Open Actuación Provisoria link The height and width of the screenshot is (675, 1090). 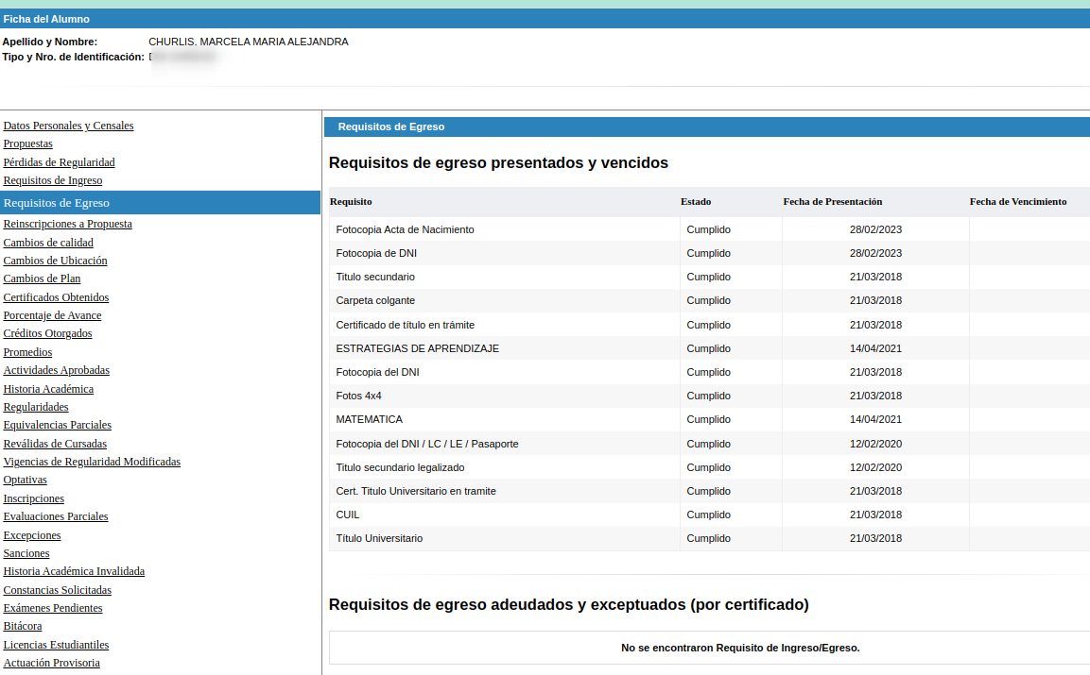point(51,663)
